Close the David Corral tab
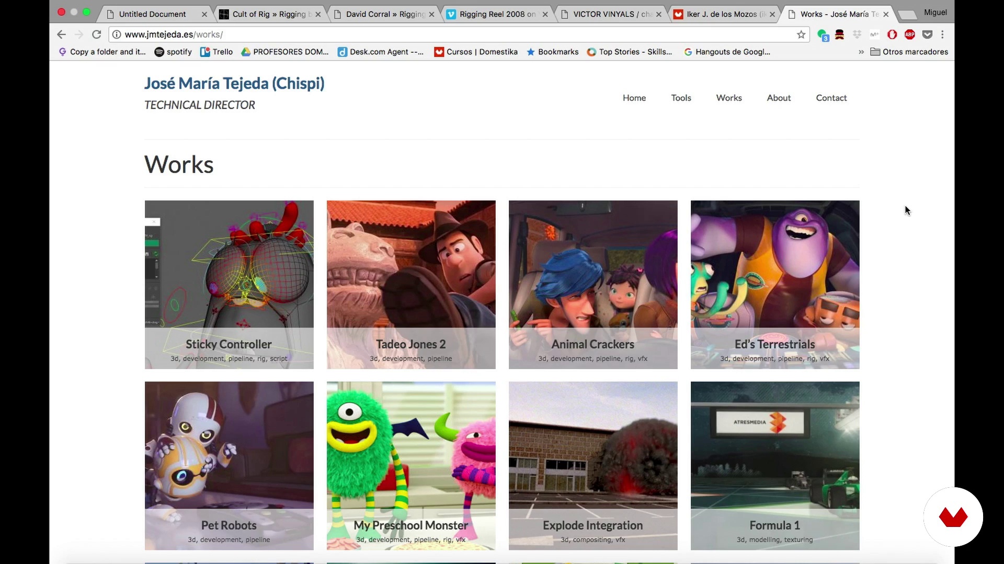The height and width of the screenshot is (564, 1004). coord(431,15)
